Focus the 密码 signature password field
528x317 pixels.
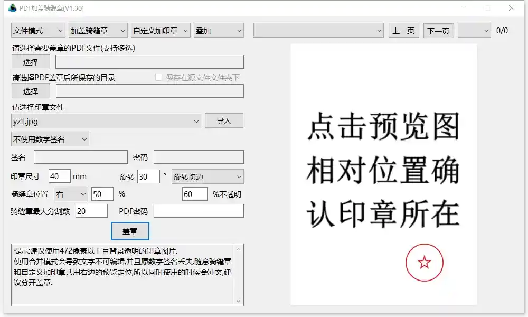(x=199, y=157)
